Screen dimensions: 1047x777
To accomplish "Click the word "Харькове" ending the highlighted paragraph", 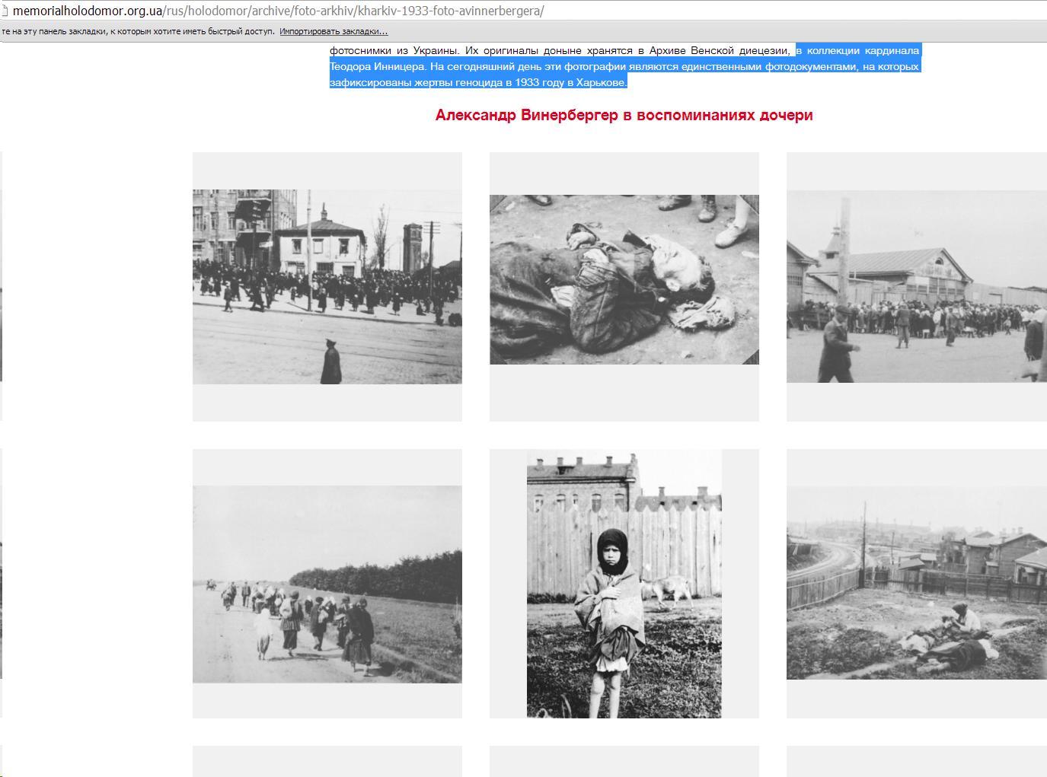I will pyautogui.click(x=601, y=82).
